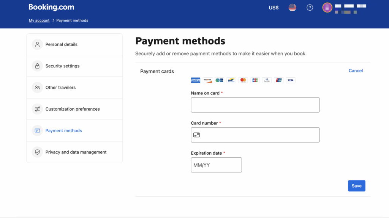The image size is (389, 218).
Task: Click the JCB card logo
Action: 255,80
